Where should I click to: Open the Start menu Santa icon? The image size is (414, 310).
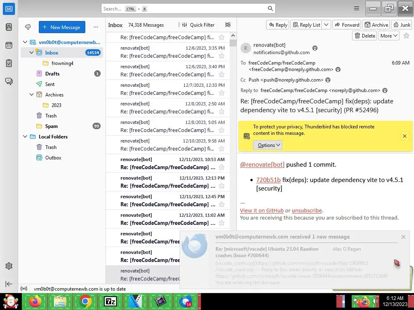click(x=11, y=301)
